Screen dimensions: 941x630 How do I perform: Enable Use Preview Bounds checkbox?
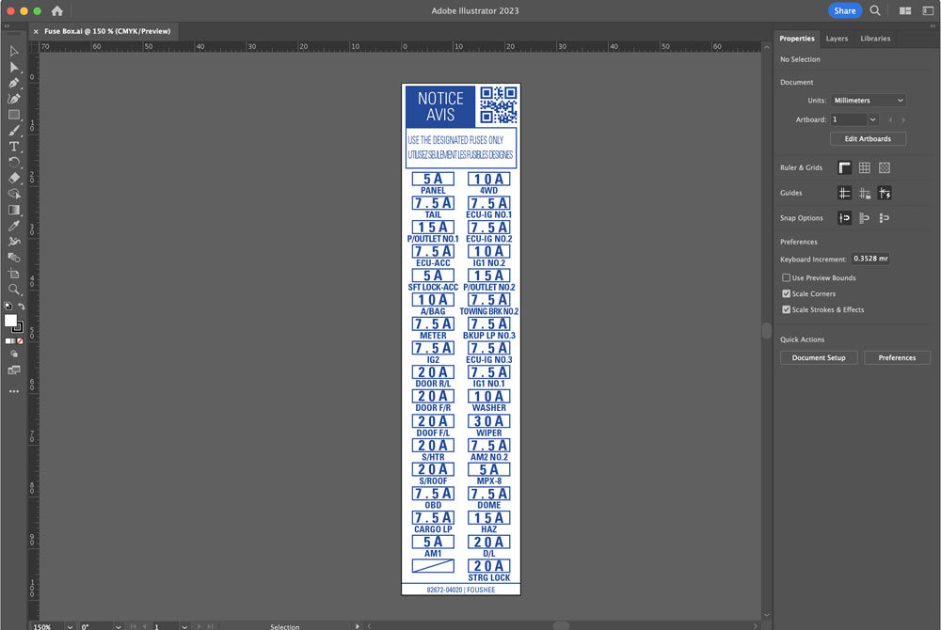[x=786, y=277]
